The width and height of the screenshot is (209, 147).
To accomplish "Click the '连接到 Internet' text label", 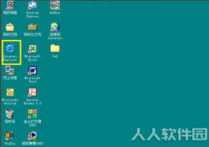I will click(x=55, y=36).
